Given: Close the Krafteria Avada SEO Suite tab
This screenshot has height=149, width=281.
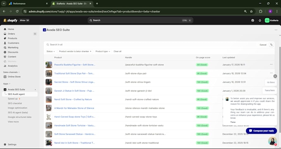Looking at the screenshot, I should pos(90,4).
